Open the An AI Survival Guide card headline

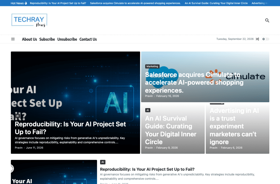pos(171,130)
